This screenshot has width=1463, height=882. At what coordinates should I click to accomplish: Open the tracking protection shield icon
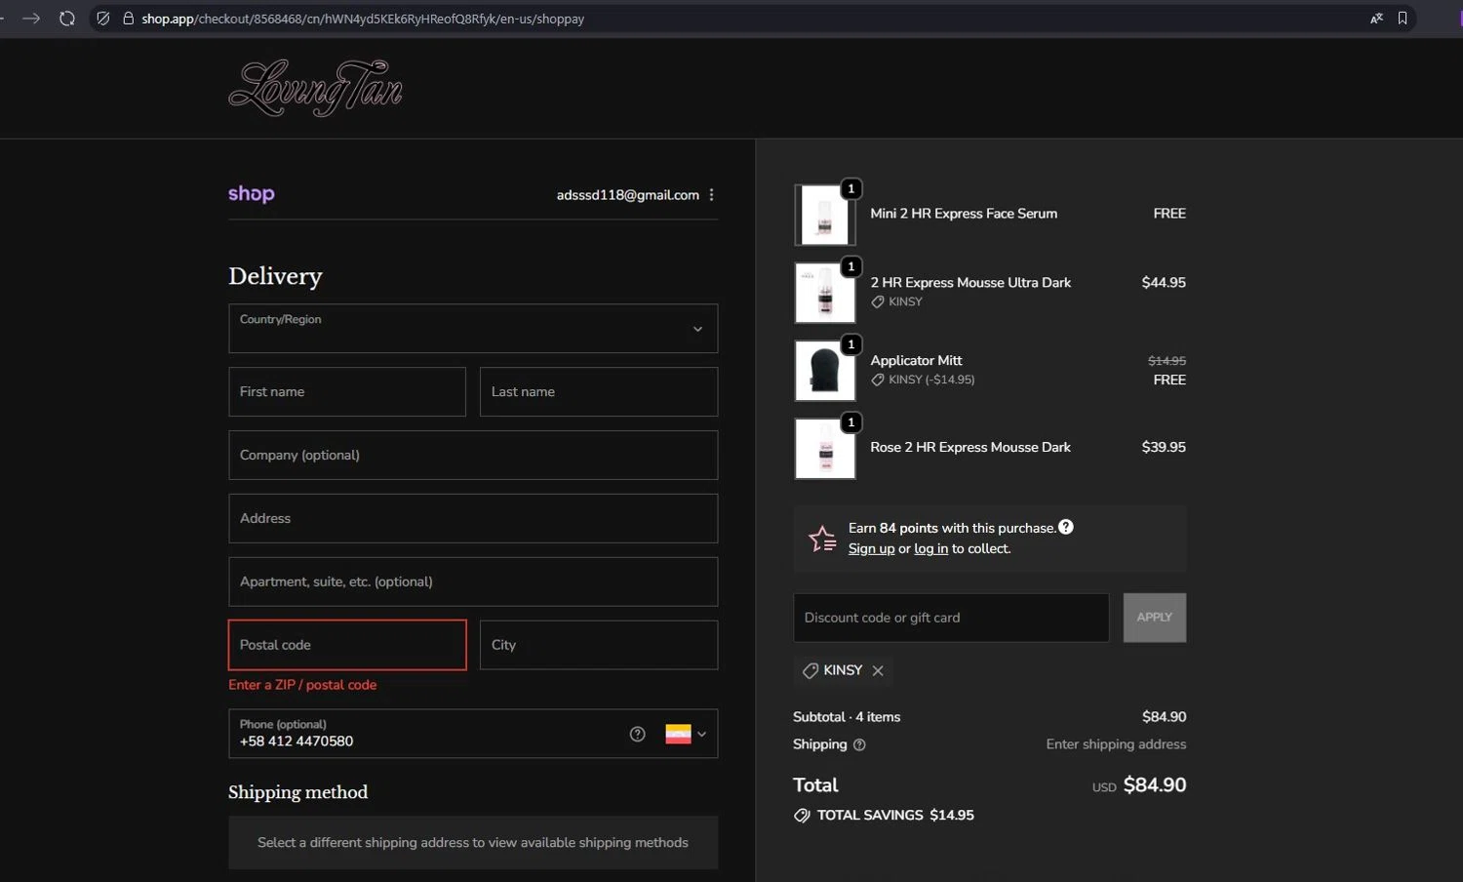pyautogui.click(x=103, y=19)
